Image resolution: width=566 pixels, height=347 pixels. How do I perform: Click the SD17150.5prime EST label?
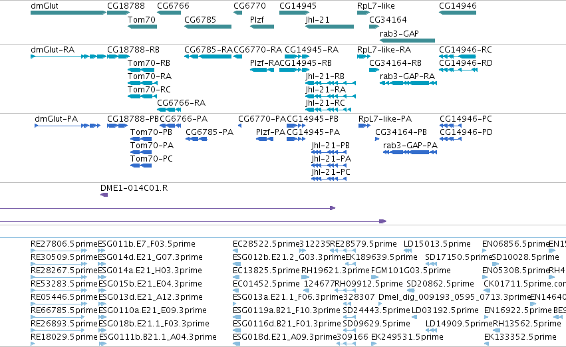(458, 257)
